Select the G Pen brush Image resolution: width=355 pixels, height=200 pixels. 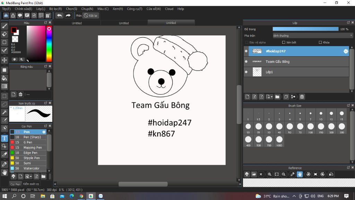(28, 142)
